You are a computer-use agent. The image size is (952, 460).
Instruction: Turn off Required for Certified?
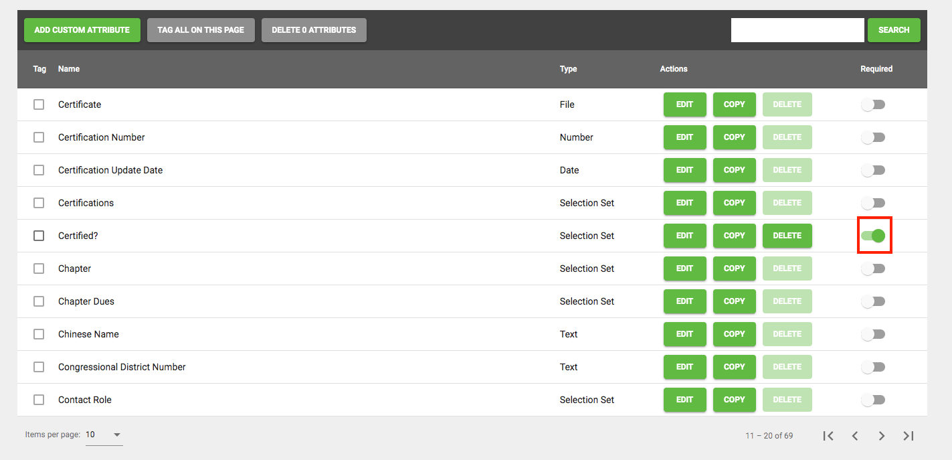(x=873, y=236)
